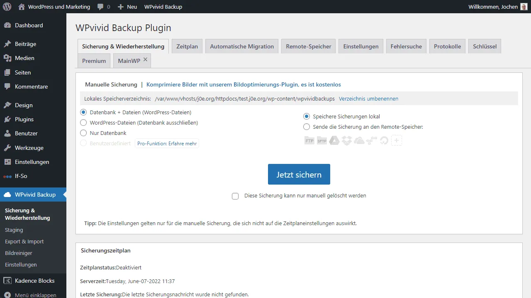The height and width of the screenshot is (298, 531).
Task: Select the disabled 'Benutzerdefiniert' radio option
Action: point(83,143)
